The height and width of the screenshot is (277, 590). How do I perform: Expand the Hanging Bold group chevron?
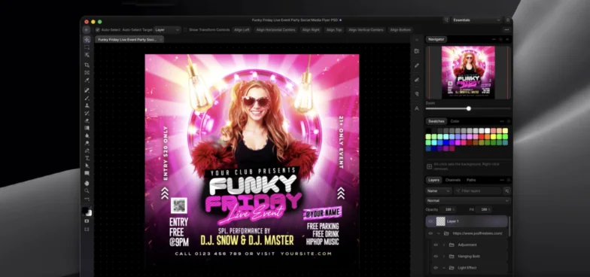pos(444,256)
